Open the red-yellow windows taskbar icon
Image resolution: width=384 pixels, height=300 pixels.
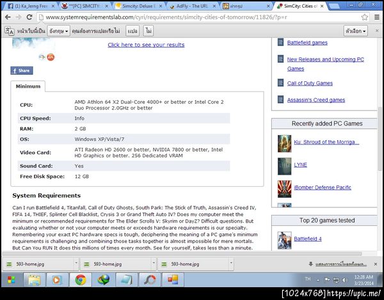click(172, 280)
